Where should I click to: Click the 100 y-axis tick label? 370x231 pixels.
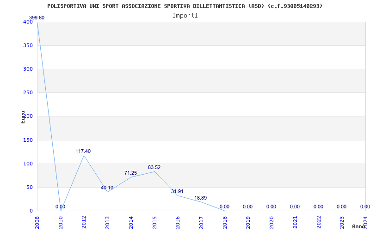tap(28, 164)
